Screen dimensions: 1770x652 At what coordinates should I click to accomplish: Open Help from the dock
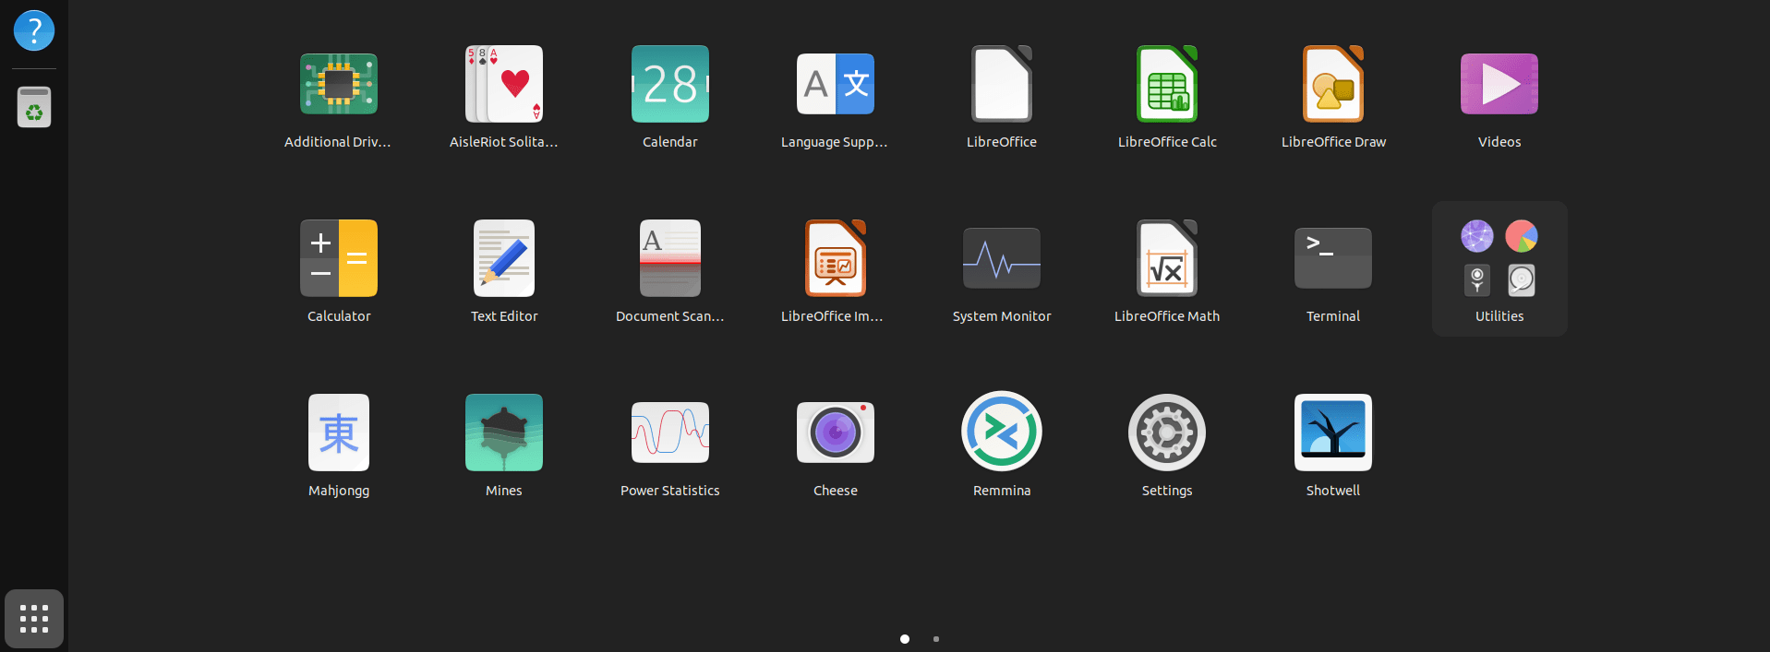34,30
